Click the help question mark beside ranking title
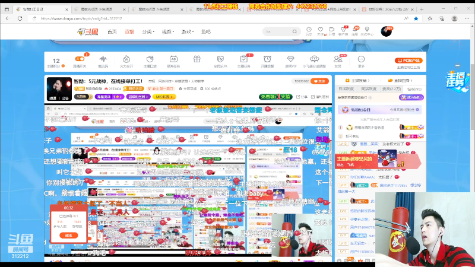 coord(370,97)
